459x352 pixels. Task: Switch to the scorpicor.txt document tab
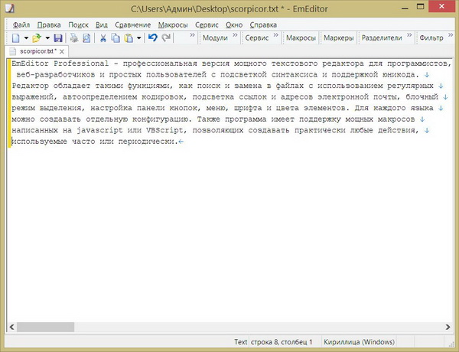pos(32,51)
